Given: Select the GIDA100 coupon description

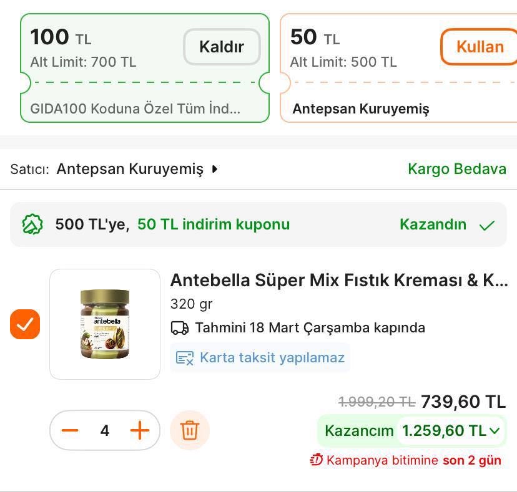Looking at the screenshot, I should tap(135, 109).
